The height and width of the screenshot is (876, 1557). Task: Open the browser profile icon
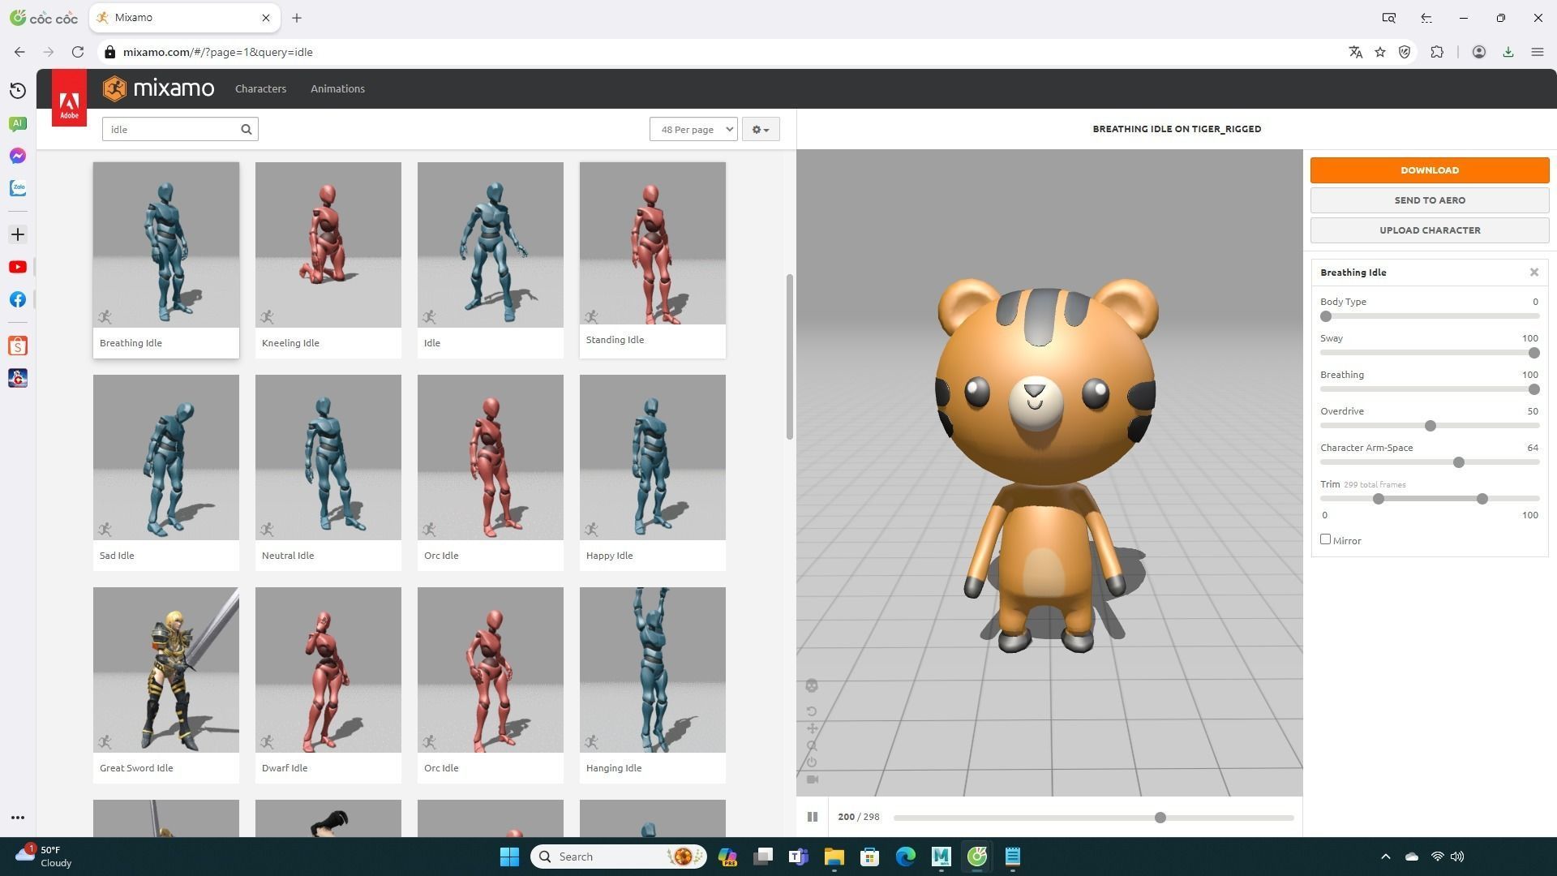point(1478,52)
